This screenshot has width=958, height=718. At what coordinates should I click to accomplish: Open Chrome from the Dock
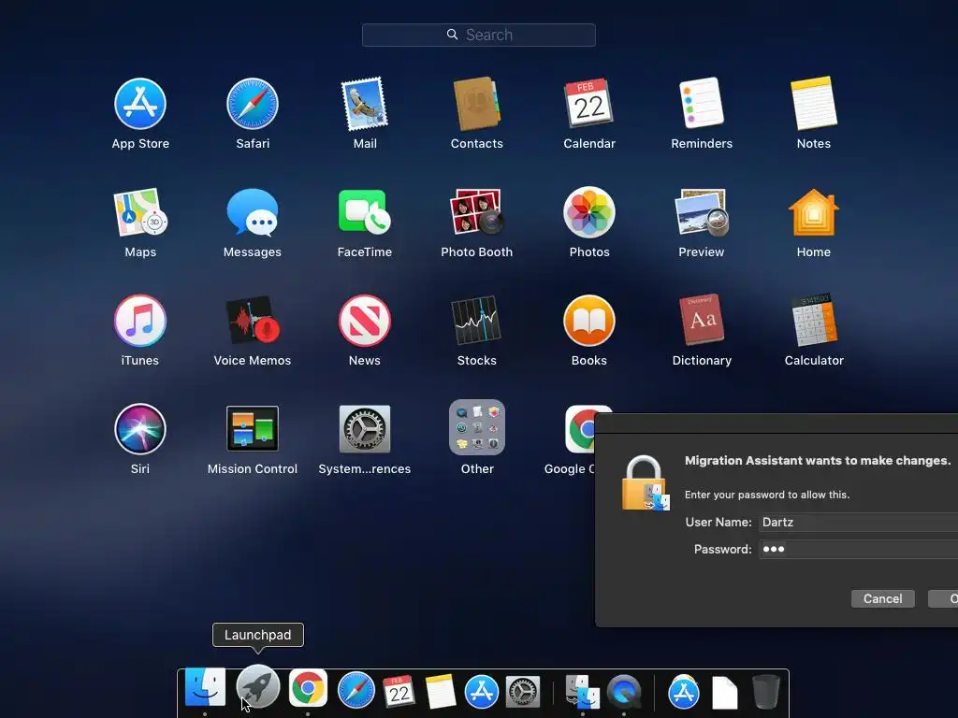[308, 689]
